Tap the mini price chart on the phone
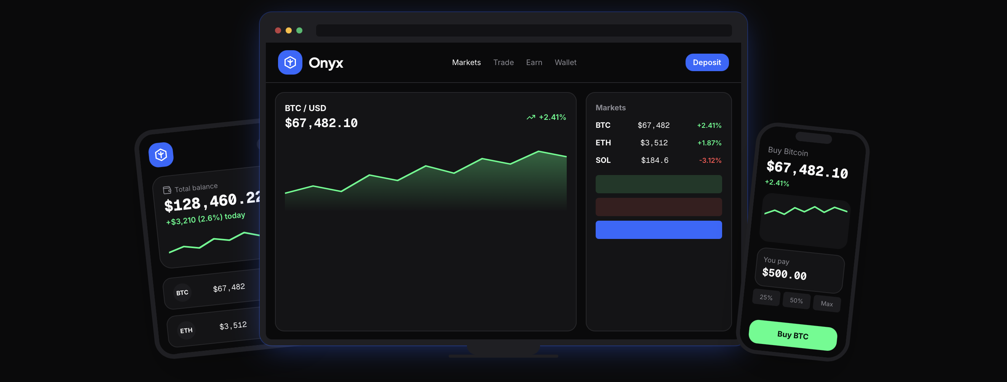This screenshot has height=382, width=1007. [805, 221]
